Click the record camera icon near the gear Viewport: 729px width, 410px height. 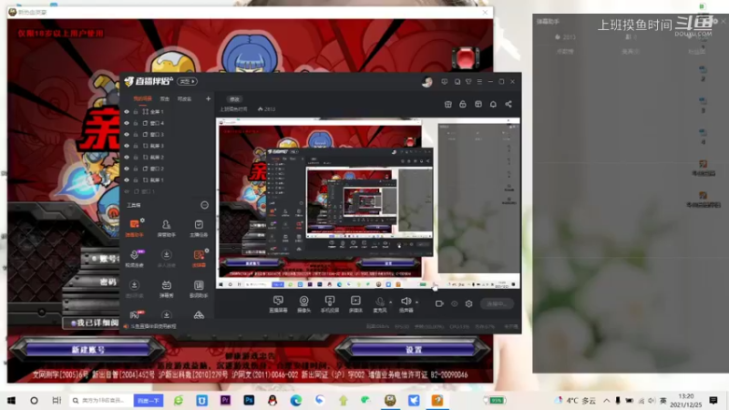click(439, 303)
